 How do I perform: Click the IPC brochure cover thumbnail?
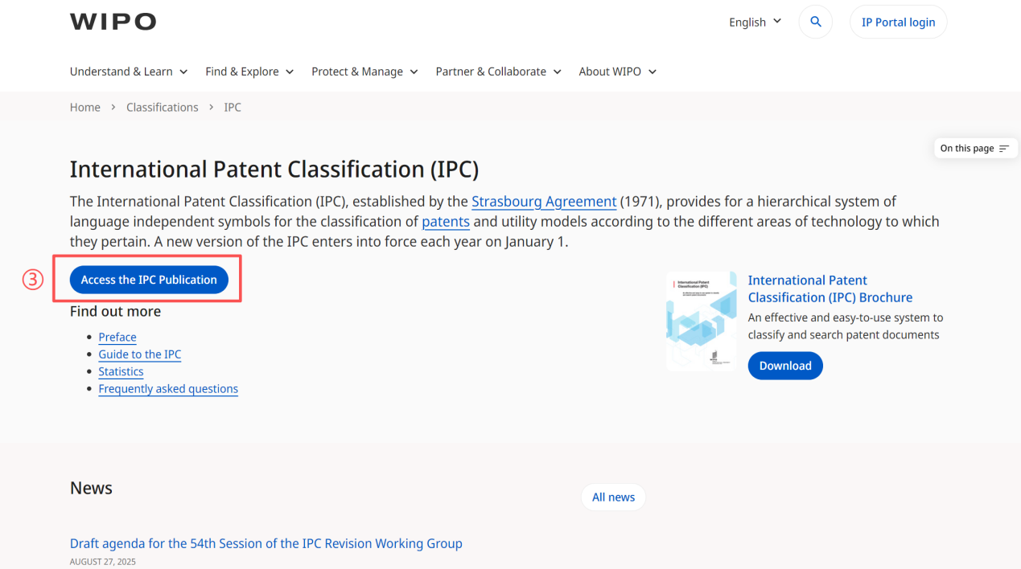click(701, 321)
